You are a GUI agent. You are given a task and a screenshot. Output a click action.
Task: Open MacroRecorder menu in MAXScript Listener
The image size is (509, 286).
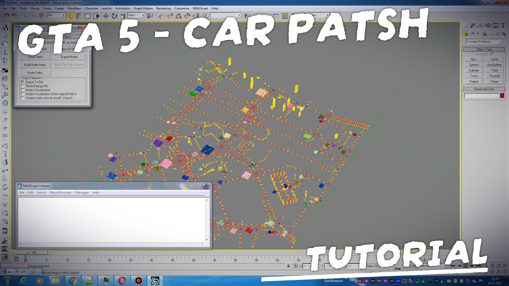pyautogui.click(x=60, y=193)
